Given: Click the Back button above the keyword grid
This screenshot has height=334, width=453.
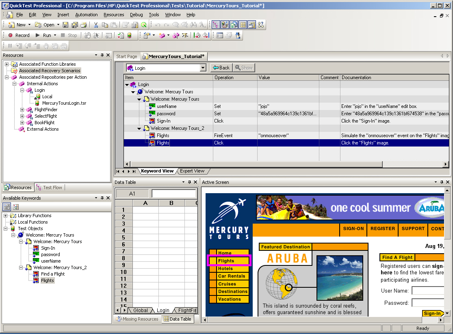Looking at the screenshot, I should [x=221, y=68].
